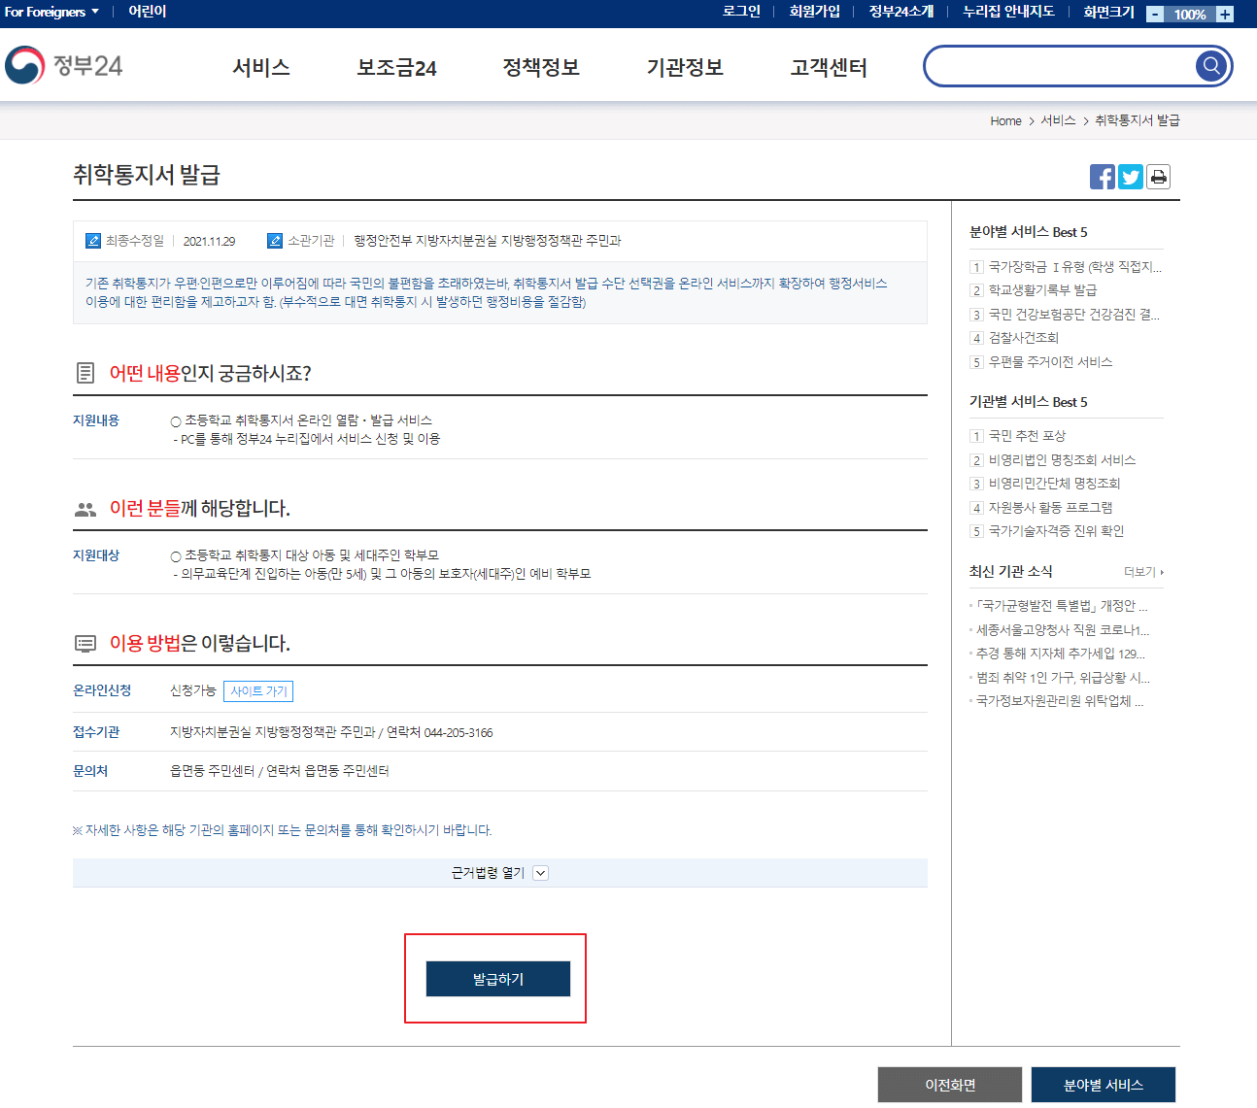
Task: Decrease screen size with minus button
Action: coord(1155,14)
